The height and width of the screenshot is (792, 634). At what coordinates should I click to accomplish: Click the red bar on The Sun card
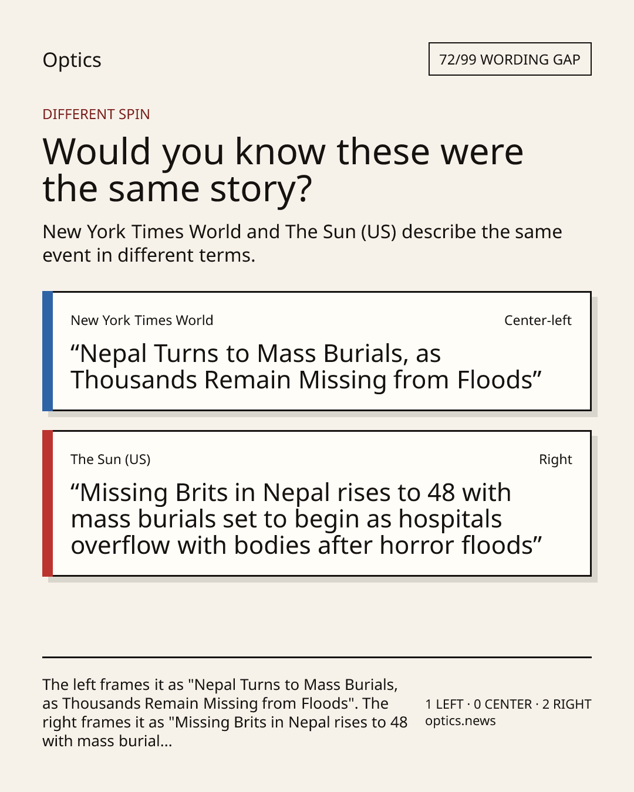48,503
